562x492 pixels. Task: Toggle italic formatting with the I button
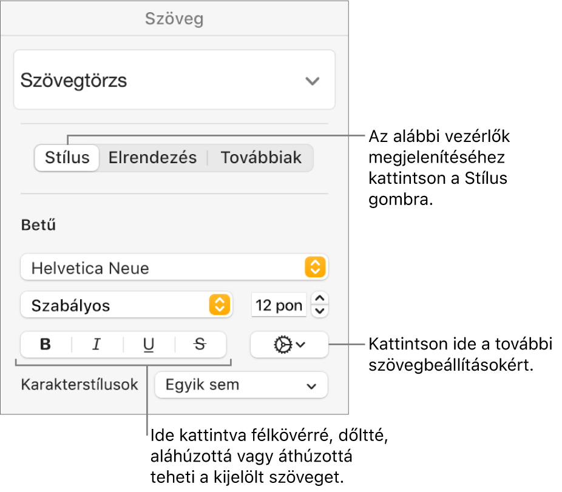(97, 345)
